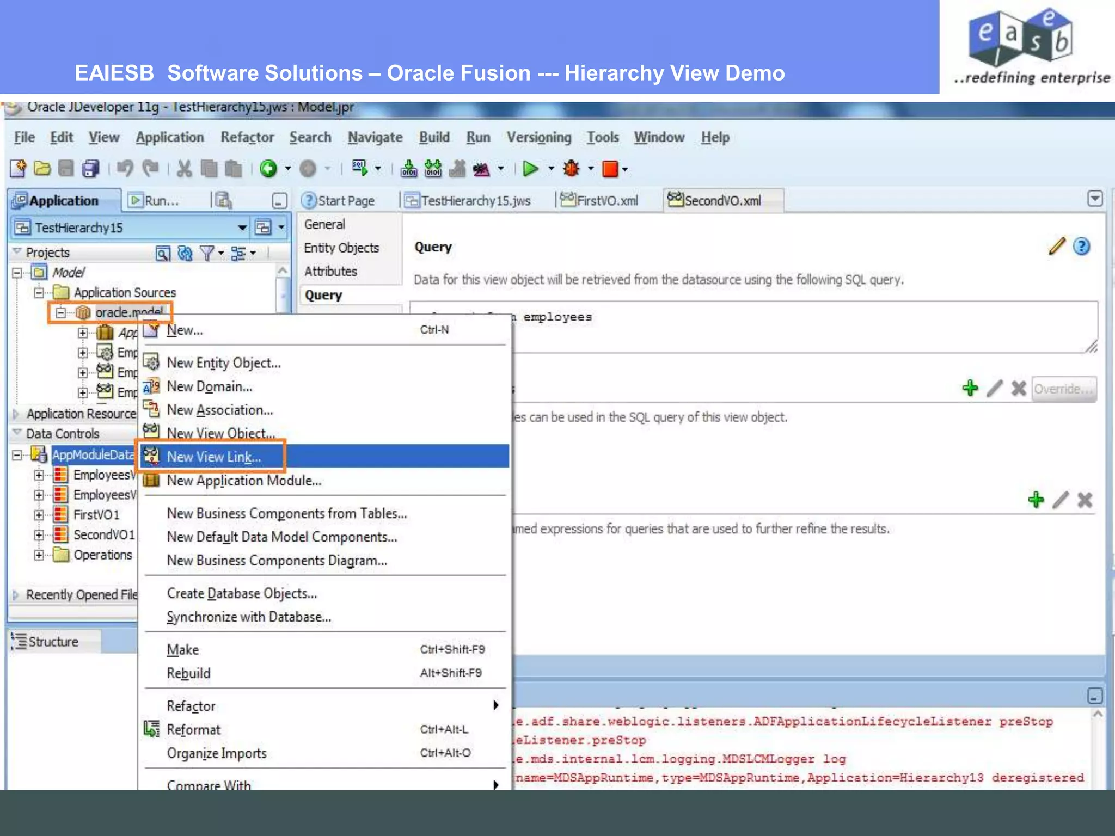Open the Refactor menu
Screen dimensions: 1115x836
pos(247,137)
